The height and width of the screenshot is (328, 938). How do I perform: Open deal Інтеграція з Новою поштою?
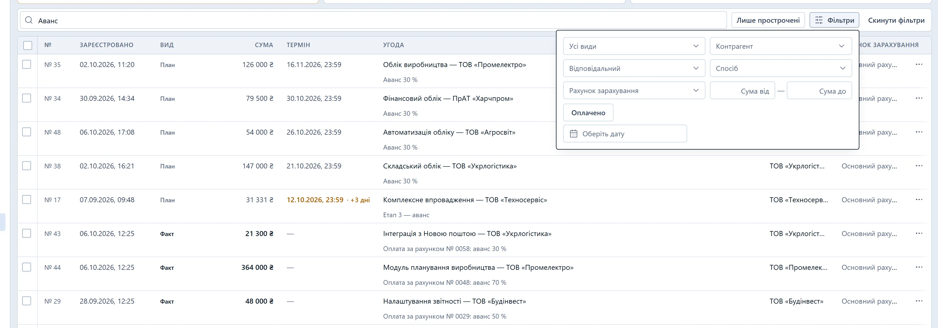(x=467, y=234)
